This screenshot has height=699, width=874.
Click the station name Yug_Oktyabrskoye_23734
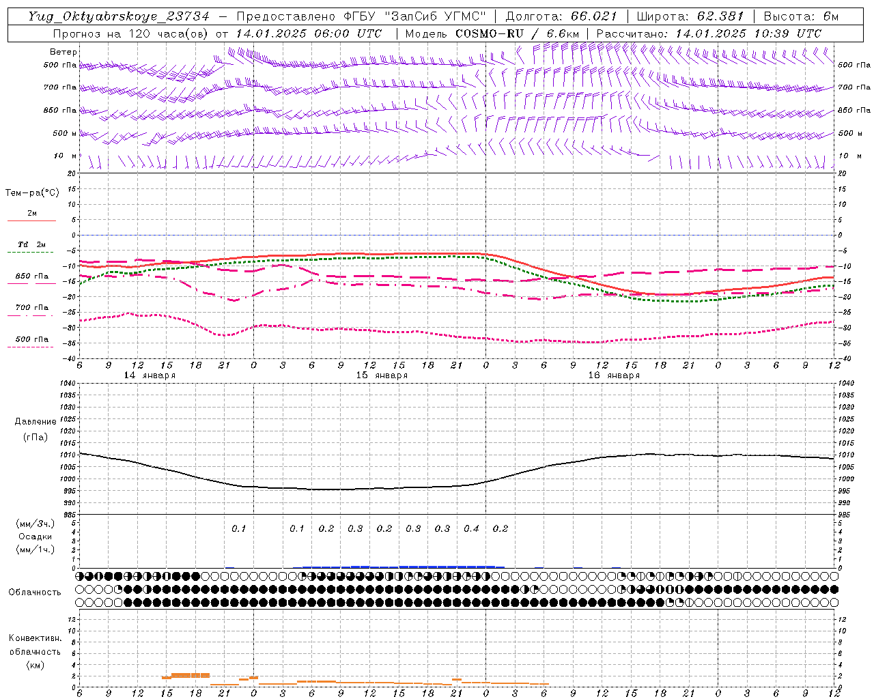point(119,16)
